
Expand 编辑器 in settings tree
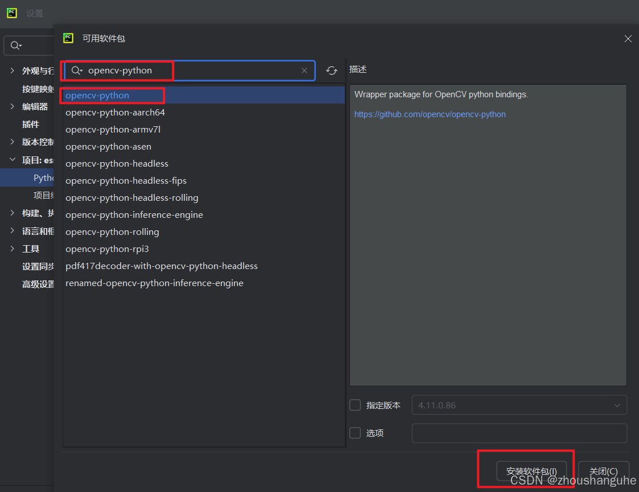tap(12, 106)
